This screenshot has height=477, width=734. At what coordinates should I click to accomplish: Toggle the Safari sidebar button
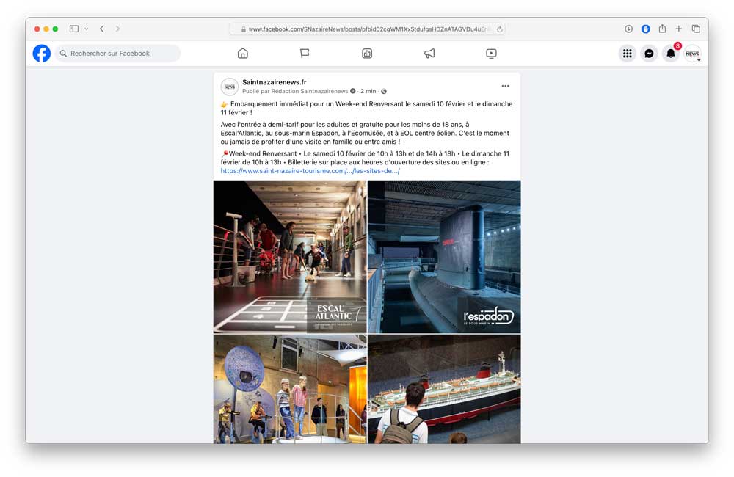pyautogui.click(x=74, y=29)
